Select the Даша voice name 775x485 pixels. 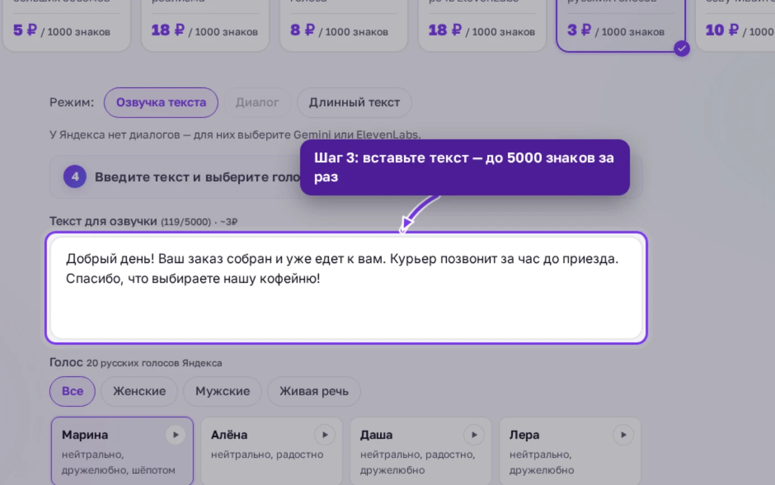coord(376,435)
